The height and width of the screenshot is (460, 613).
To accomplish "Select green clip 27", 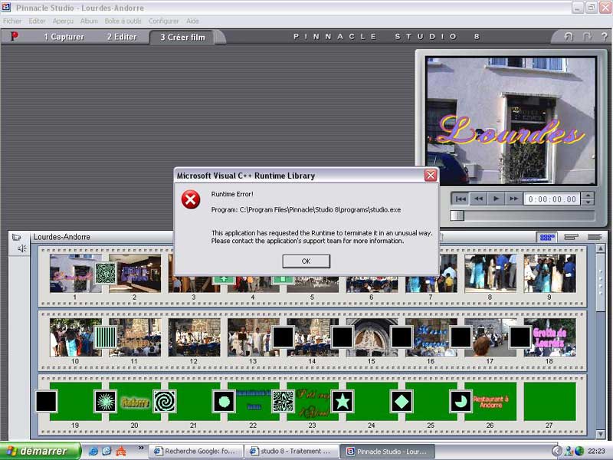I will pyautogui.click(x=549, y=401).
